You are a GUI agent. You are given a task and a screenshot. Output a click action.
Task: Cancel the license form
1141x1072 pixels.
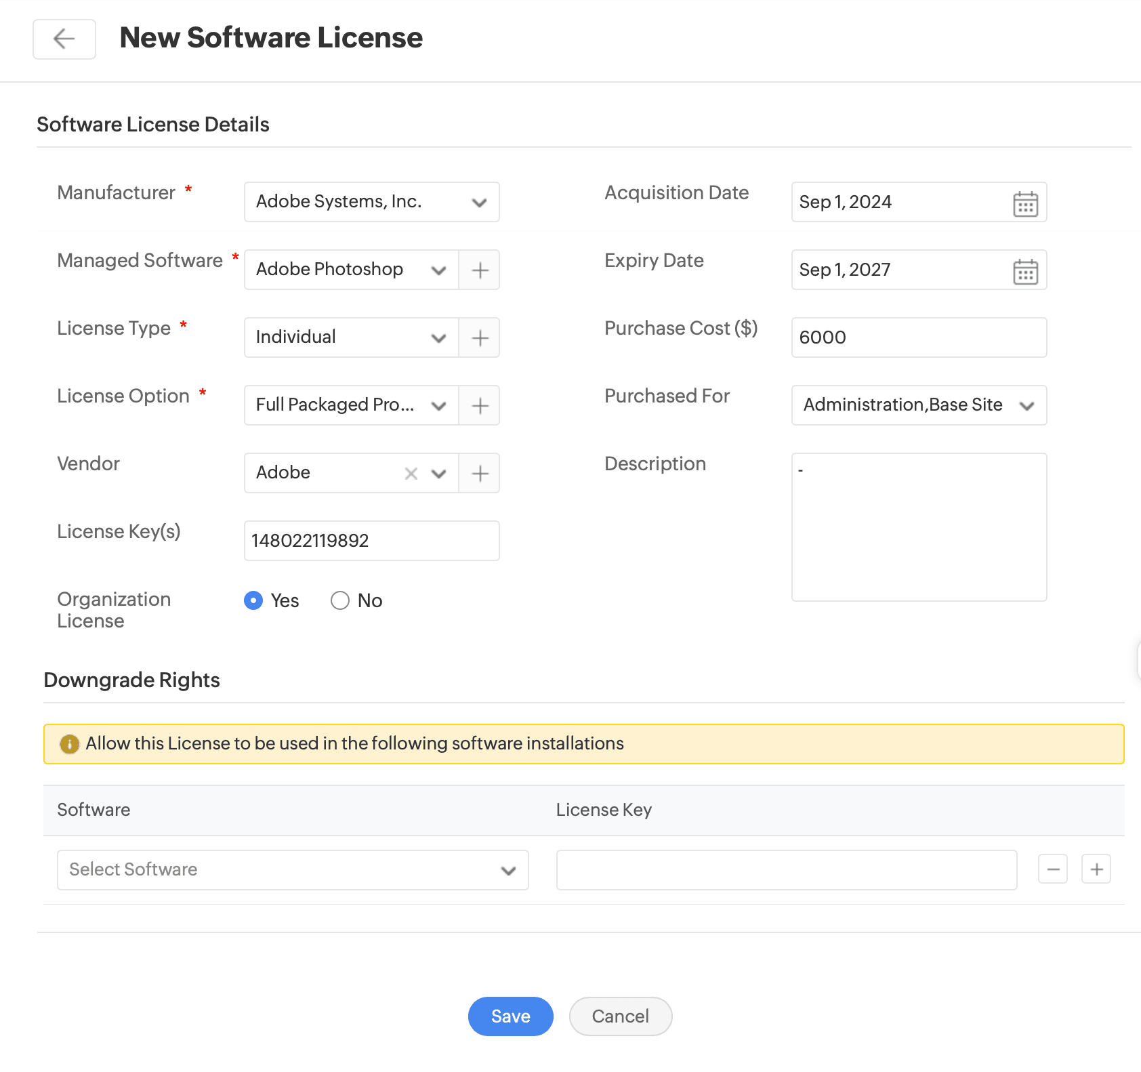[620, 1016]
